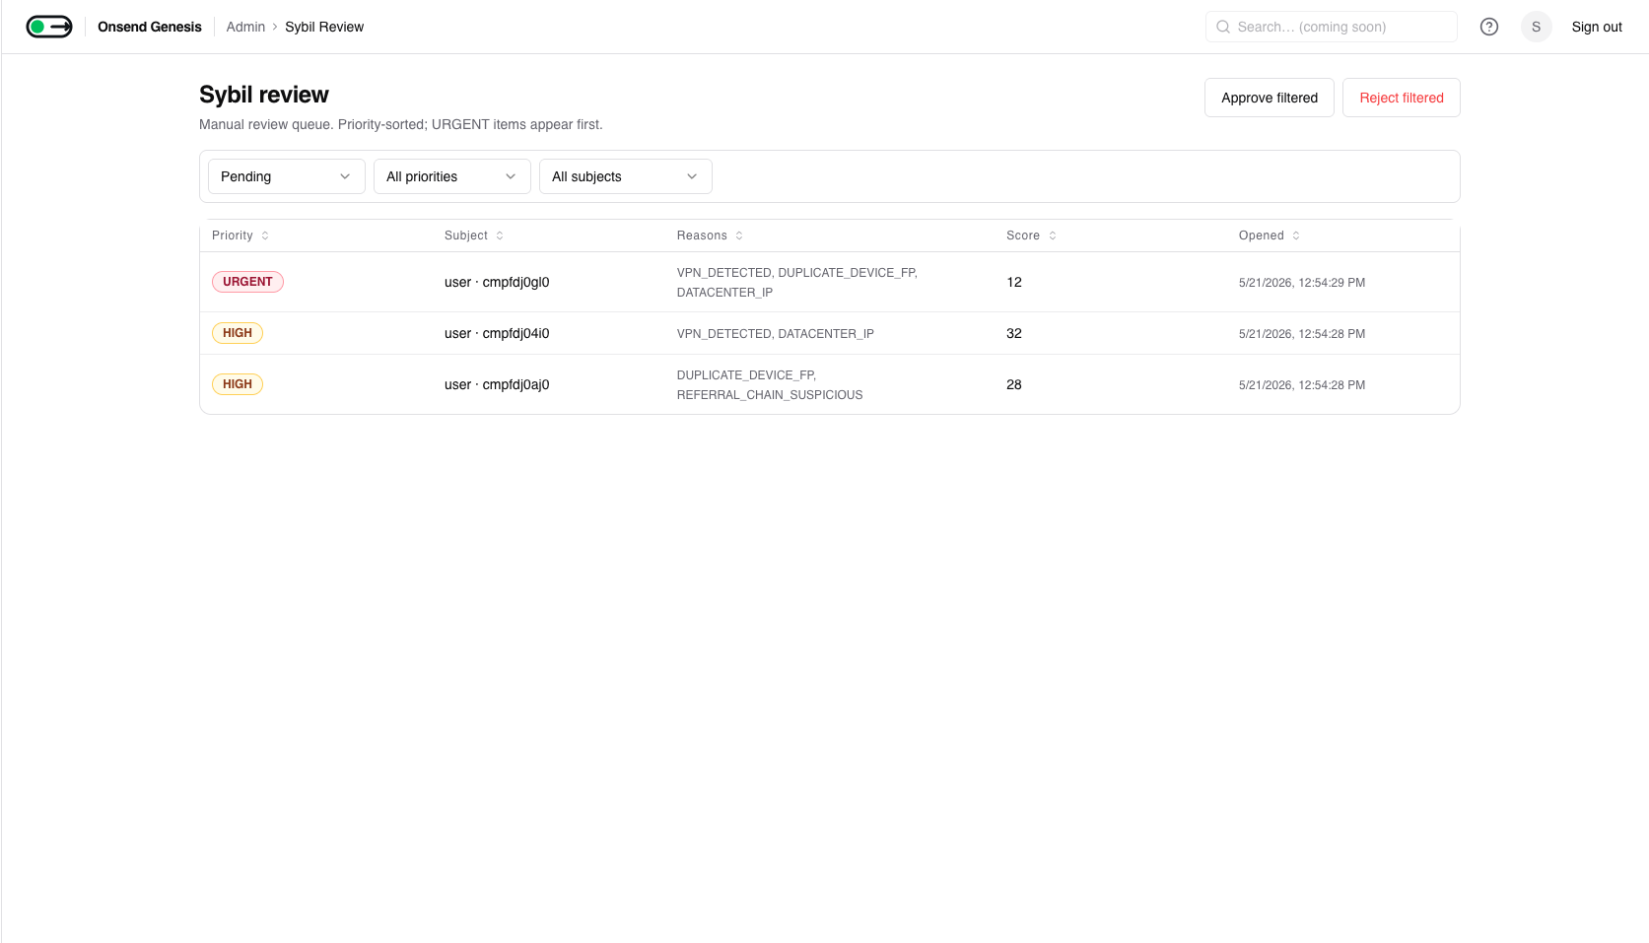1649x943 pixels.
Task: Click the Sybil review page heading
Action: point(264,95)
